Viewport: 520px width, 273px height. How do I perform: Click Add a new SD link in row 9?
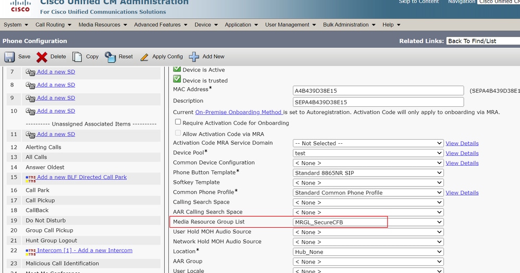(56, 98)
